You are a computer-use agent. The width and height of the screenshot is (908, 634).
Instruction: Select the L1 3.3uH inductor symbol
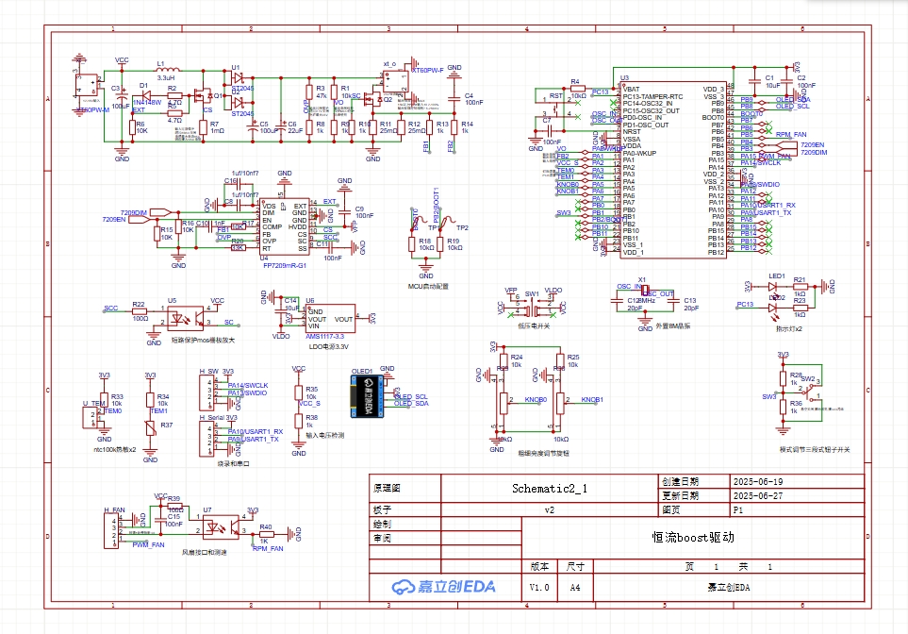click(x=166, y=71)
